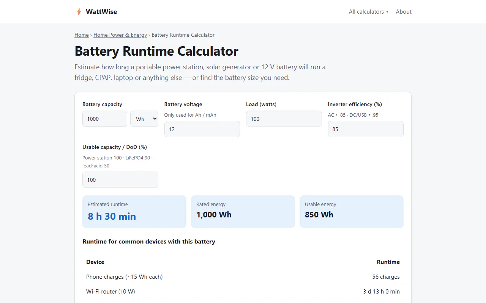Viewport: 486px width, 303px height.
Task: Click the 'Power station 100 · LiFePO4 90' hint
Action: coord(117,162)
